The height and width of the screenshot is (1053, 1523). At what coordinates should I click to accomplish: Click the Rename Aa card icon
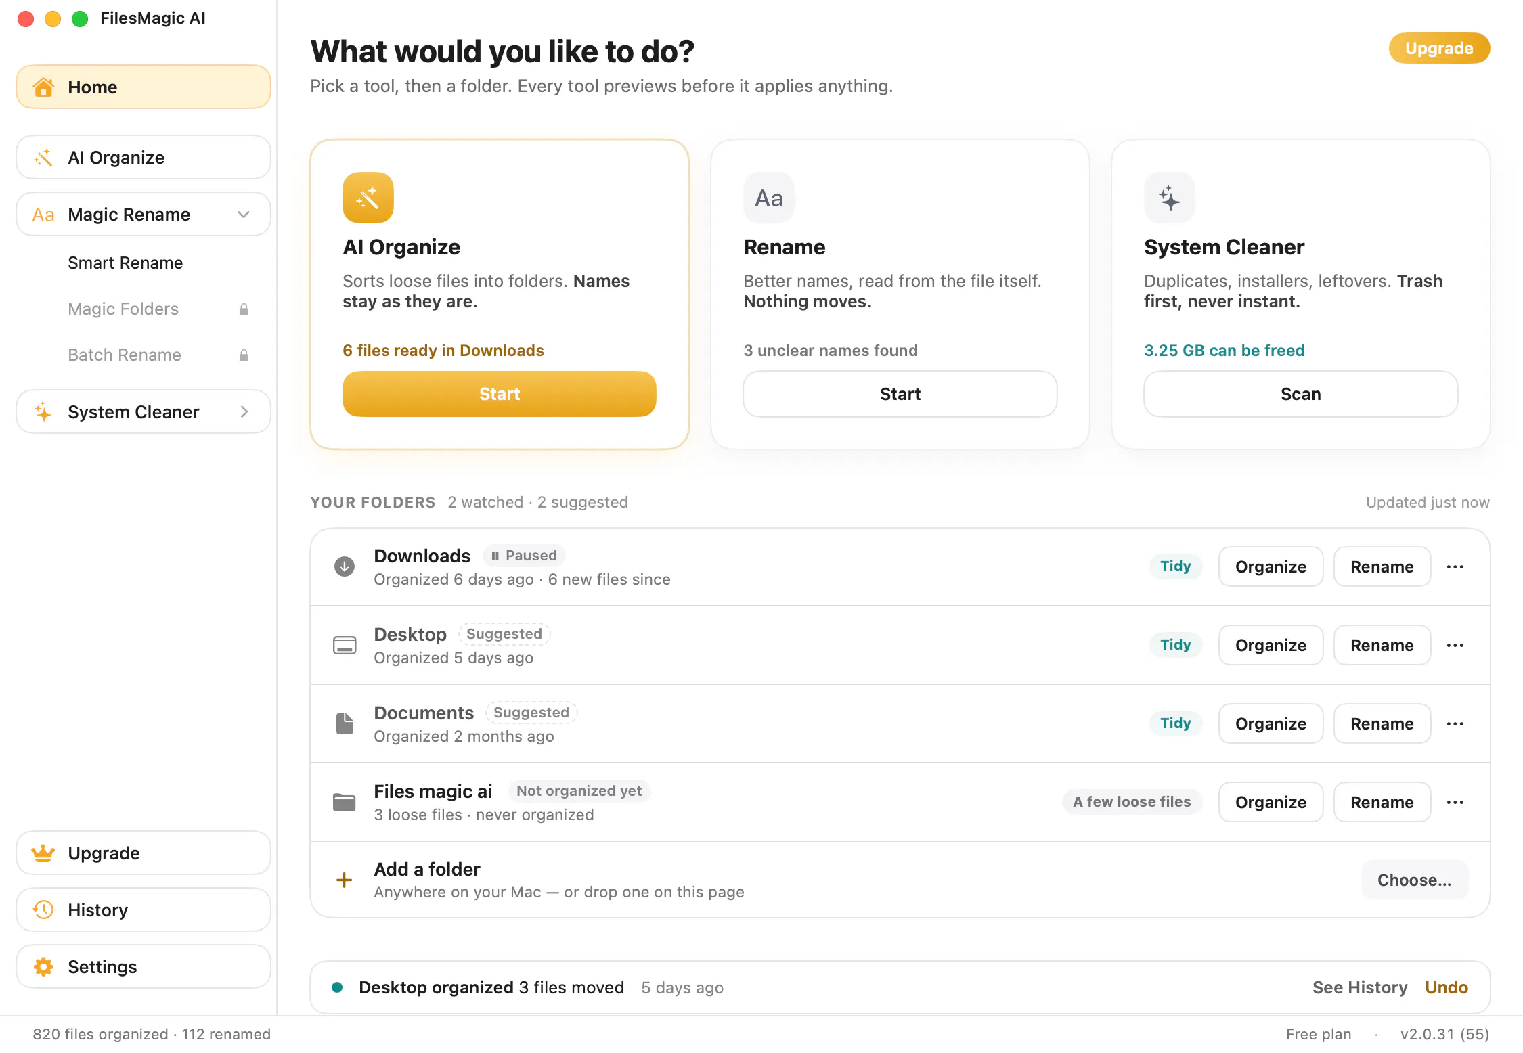coord(768,198)
